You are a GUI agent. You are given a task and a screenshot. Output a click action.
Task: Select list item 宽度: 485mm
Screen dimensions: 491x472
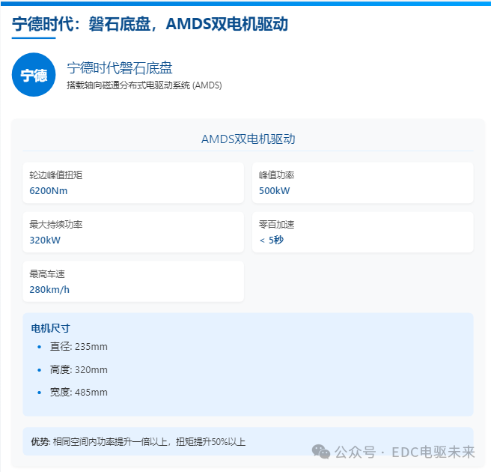tap(79, 393)
